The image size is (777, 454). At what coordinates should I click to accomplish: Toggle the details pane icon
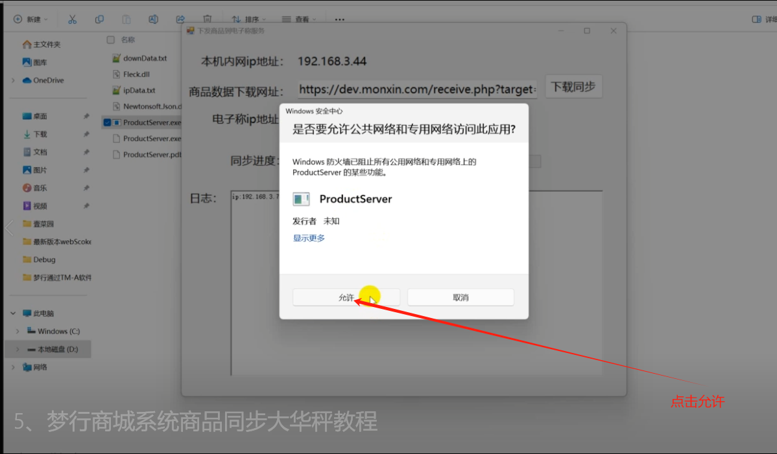757,19
